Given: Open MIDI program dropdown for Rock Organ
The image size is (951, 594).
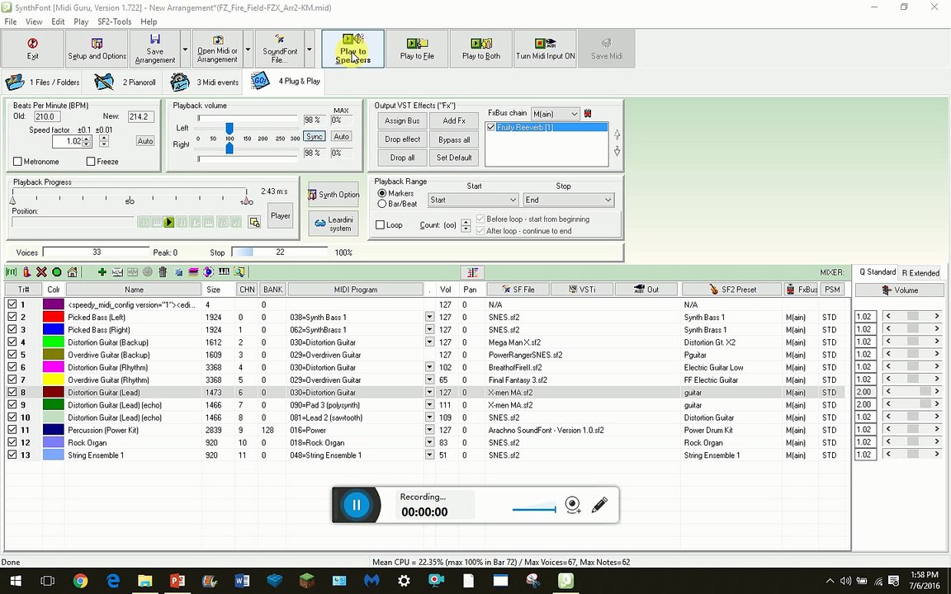Looking at the screenshot, I should click(x=429, y=442).
